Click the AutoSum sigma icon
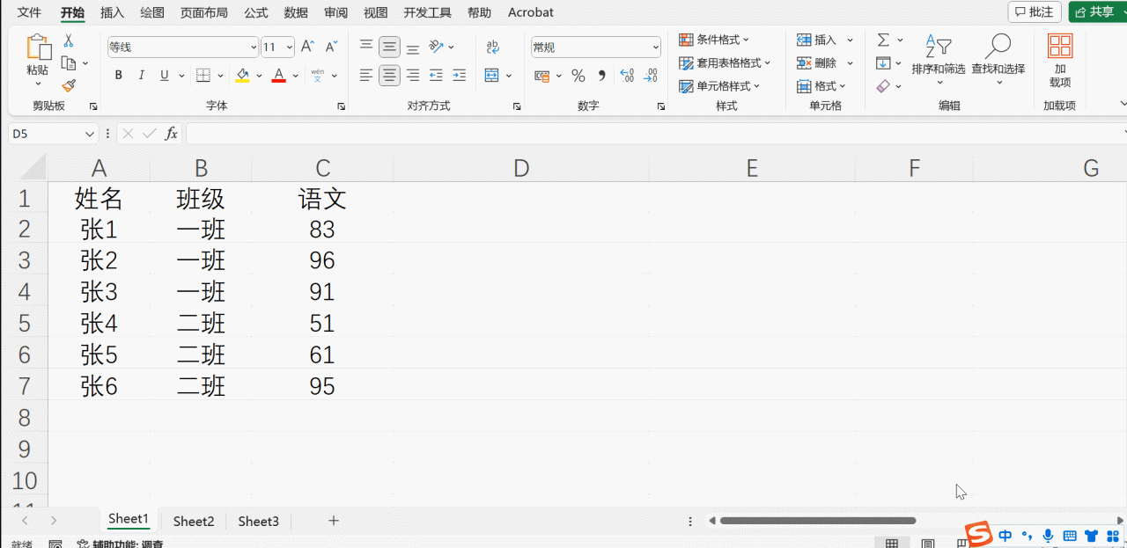The image size is (1127, 548). tap(883, 40)
